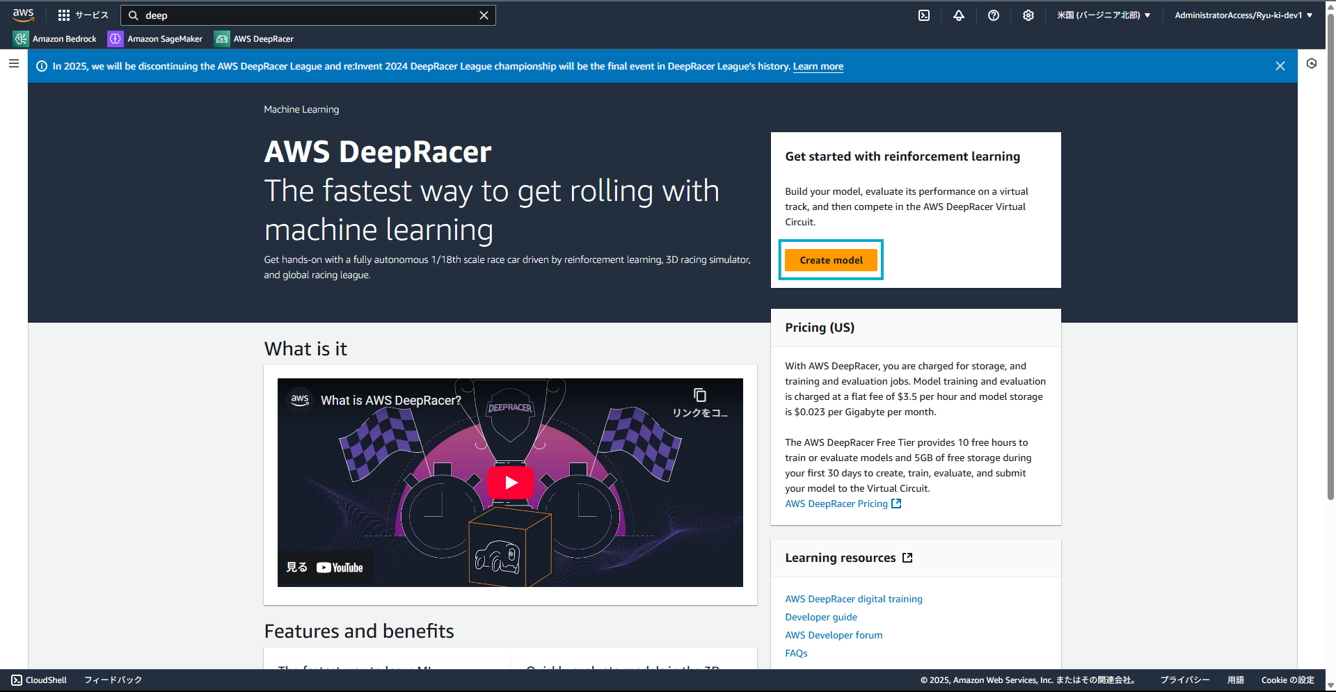Open the FAQs link
Image resolution: width=1336 pixels, height=692 pixels.
click(796, 653)
